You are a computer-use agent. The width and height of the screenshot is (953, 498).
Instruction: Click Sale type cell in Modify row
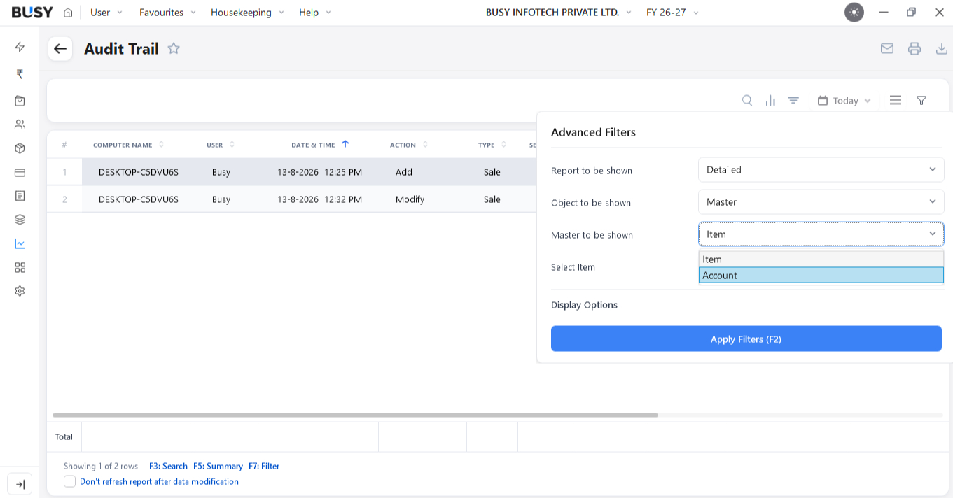coord(492,199)
